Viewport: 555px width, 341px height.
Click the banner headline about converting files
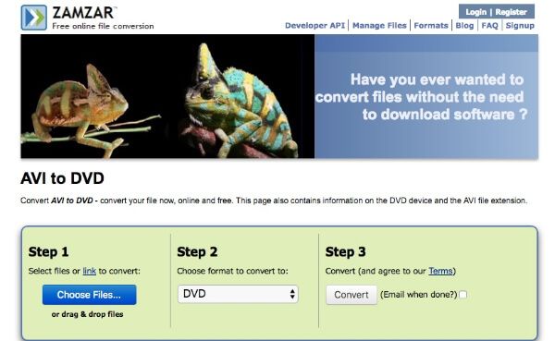(421, 97)
